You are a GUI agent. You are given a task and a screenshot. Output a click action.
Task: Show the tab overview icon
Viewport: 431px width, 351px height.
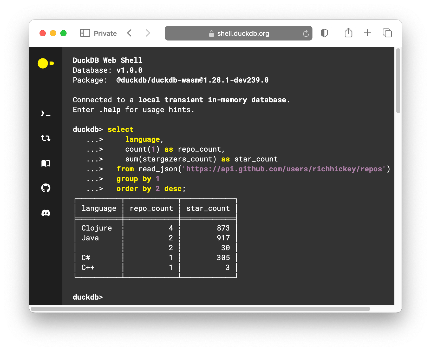[387, 33]
